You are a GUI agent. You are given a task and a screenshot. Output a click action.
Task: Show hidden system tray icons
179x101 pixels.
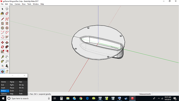pyautogui.click(x=159, y=98)
